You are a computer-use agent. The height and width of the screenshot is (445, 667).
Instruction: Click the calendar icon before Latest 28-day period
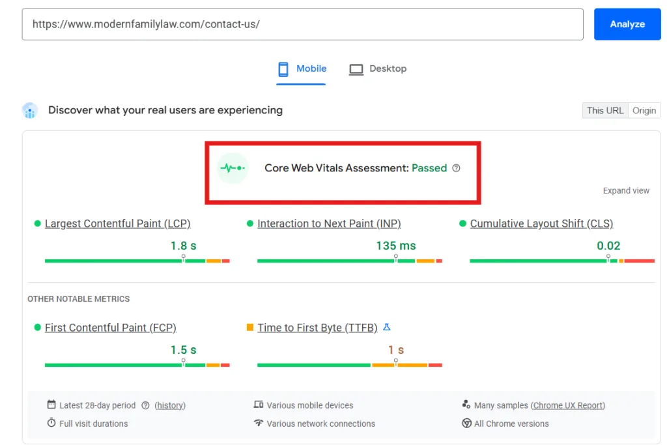pos(51,405)
